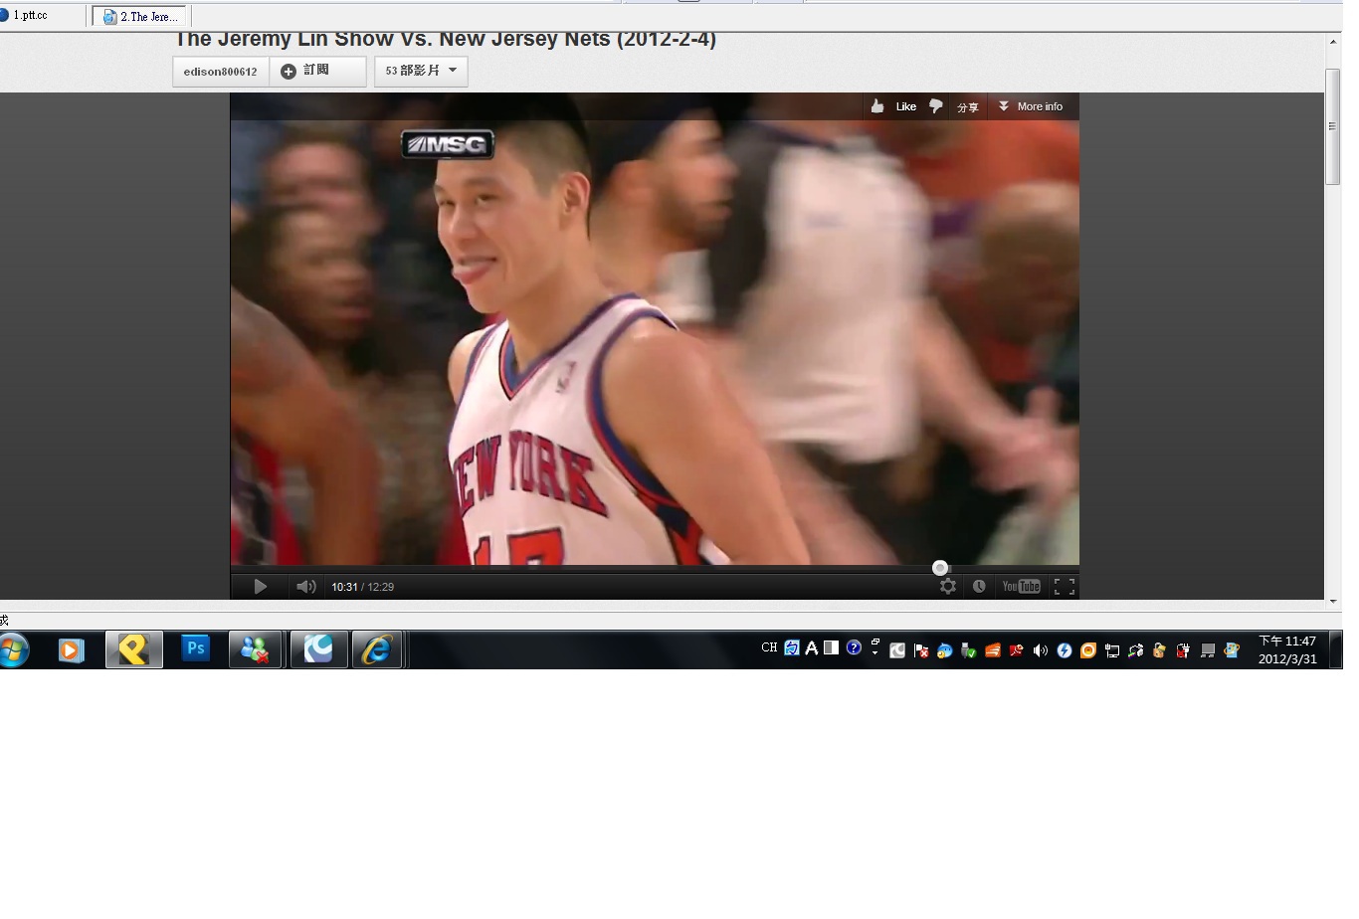This screenshot has width=1359, height=919.
Task: Open the edison800612 channel link
Action: (220, 72)
